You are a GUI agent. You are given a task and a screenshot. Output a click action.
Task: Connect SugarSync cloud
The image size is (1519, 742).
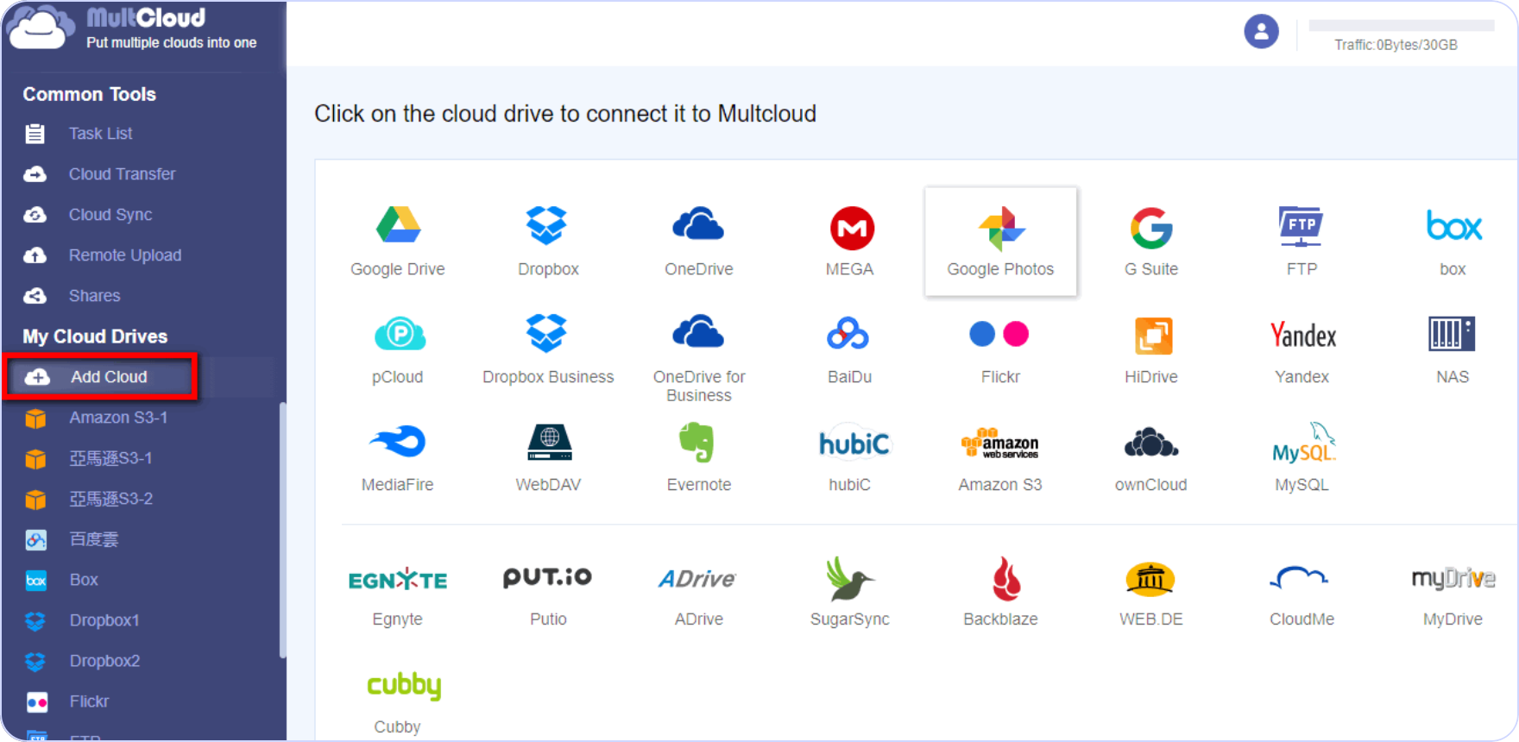[x=850, y=593]
